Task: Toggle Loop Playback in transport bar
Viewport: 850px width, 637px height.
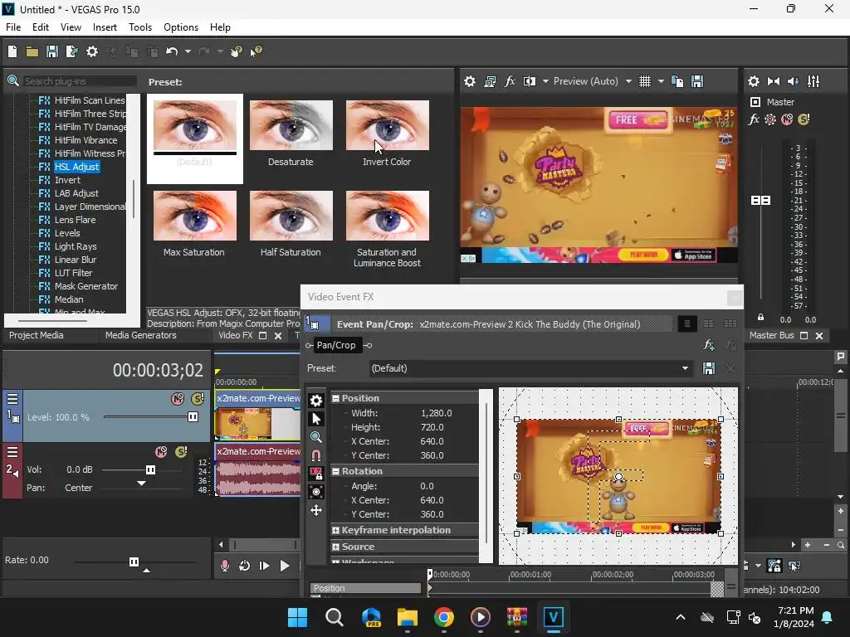Action: 245,566
